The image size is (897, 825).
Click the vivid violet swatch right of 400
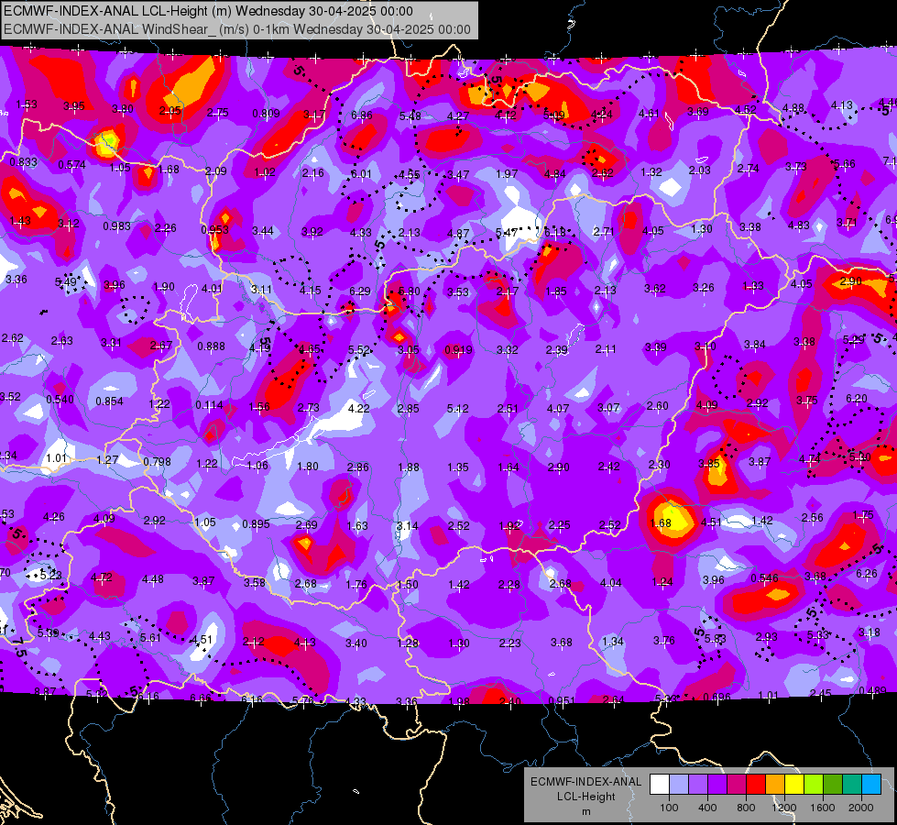coord(717,784)
